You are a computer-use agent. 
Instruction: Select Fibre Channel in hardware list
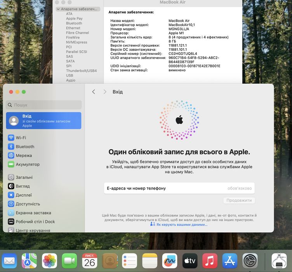point(78,33)
